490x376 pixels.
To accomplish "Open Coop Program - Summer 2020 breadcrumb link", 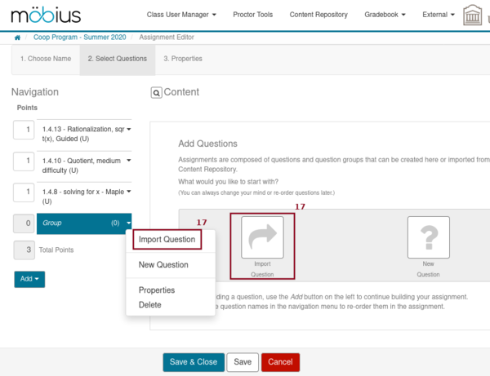I will click(80, 38).
